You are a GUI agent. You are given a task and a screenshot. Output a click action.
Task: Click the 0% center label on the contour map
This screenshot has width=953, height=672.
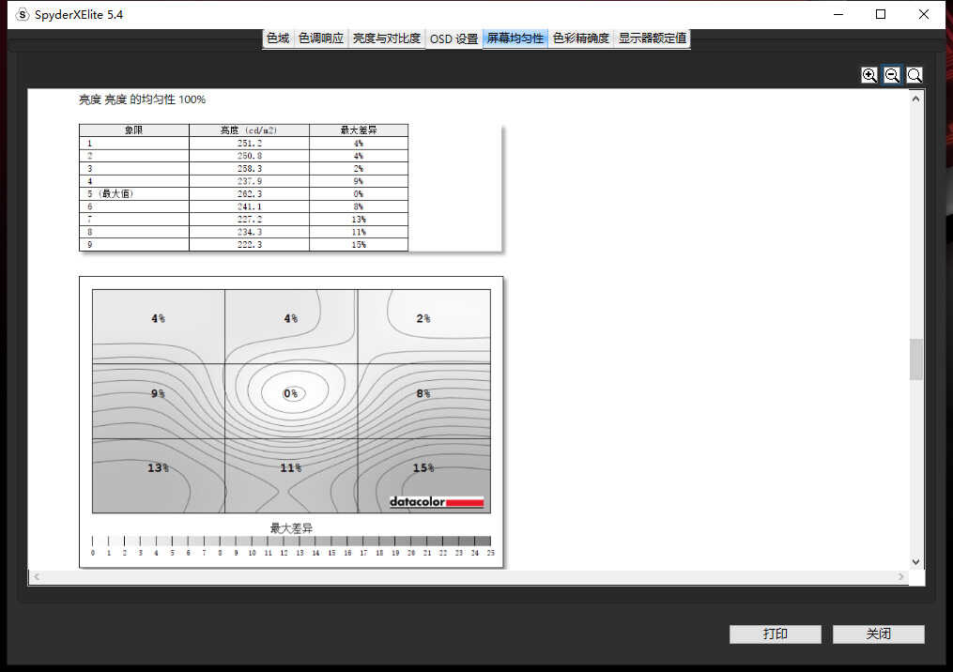(x=291, y=394)
